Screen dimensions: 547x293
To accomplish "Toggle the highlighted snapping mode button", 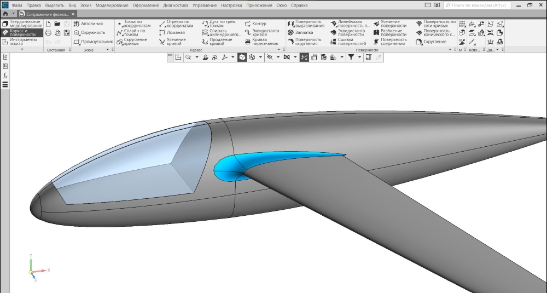I will pos(304,58).
